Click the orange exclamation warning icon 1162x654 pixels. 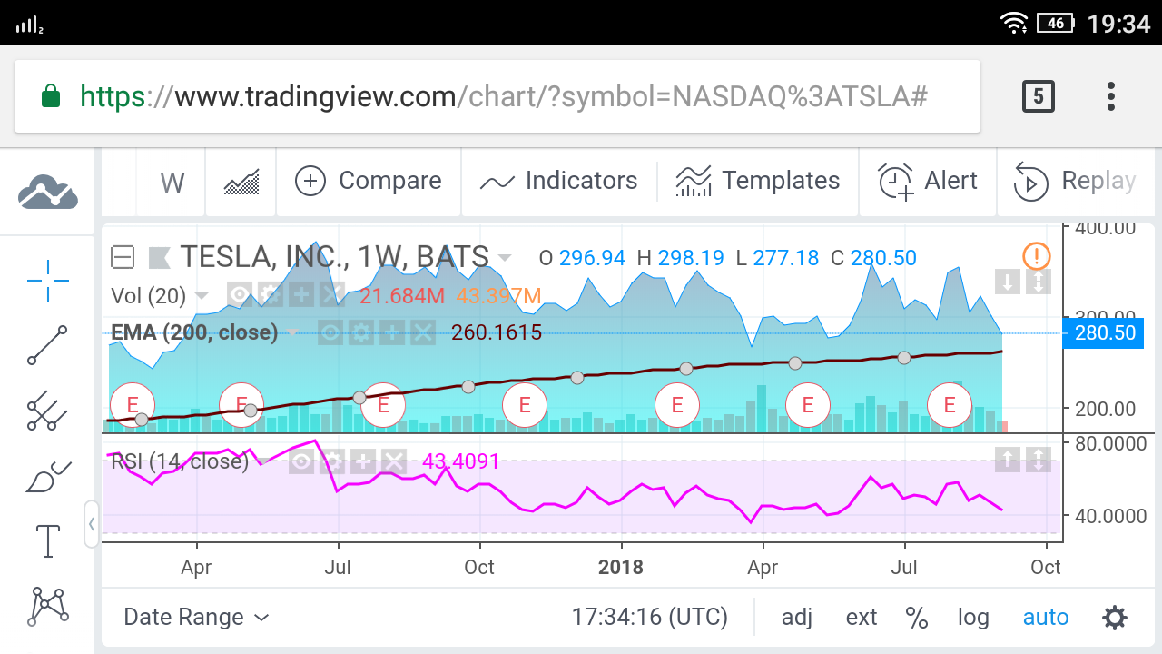point(1036,256)
